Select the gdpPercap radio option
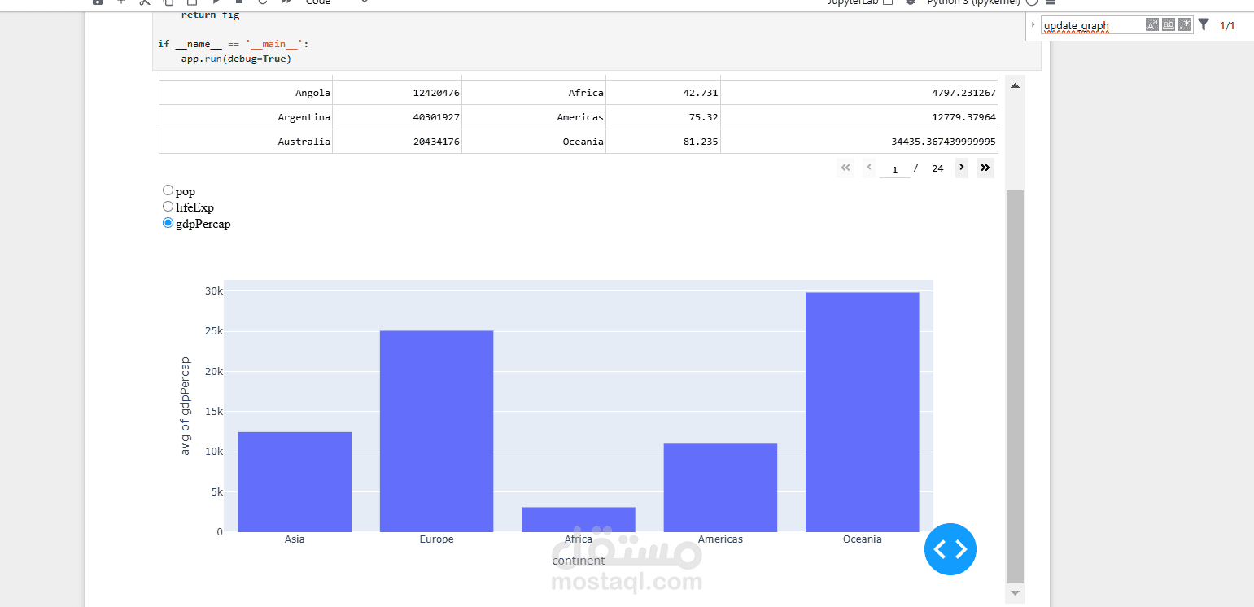This screenshot has width=1254, height=607. 168,223
